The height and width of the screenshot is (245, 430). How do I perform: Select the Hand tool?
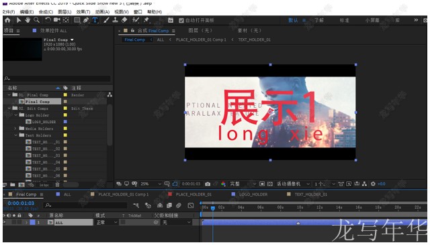(x=28, y=20)
